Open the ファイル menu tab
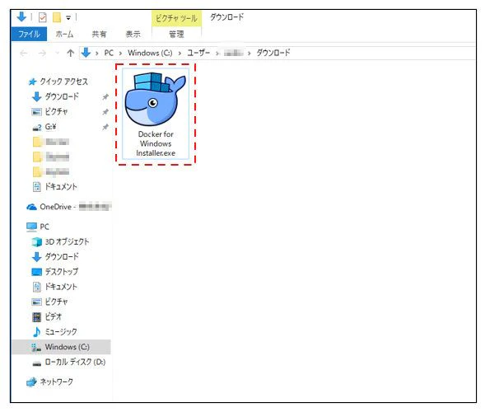 [x=29, y=34]
